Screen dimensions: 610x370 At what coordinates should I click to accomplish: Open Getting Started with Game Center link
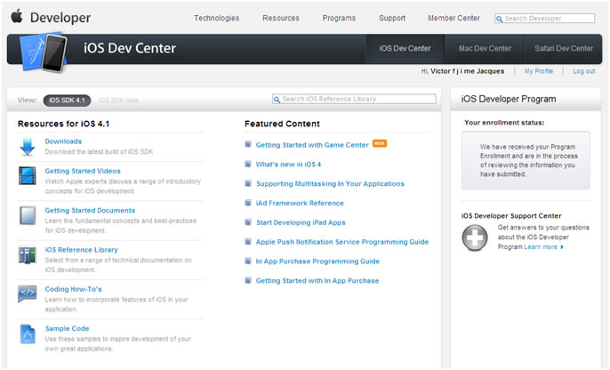[x=312, y=144]
